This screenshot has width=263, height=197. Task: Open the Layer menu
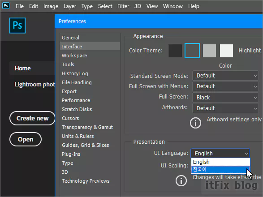pyautogui.click(x=70, y=6)
